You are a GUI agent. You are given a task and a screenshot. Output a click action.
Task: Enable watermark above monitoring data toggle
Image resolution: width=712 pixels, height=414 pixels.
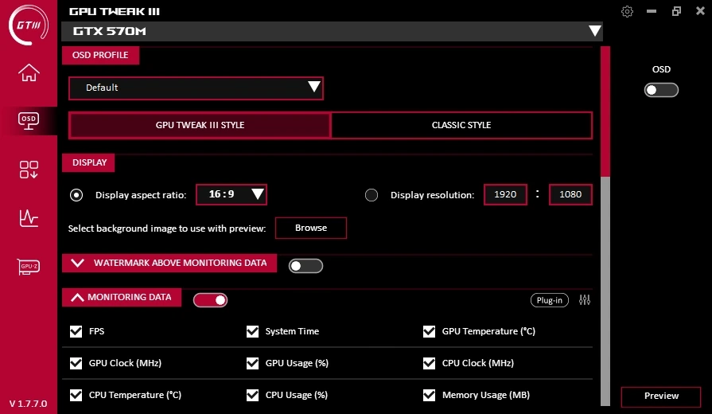[x=305, y=266]
